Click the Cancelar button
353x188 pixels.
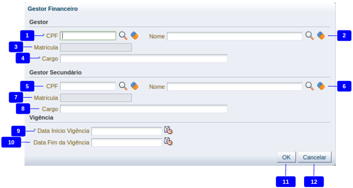315,157
